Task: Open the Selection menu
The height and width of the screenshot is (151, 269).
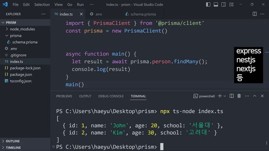Action: [42, 5]
